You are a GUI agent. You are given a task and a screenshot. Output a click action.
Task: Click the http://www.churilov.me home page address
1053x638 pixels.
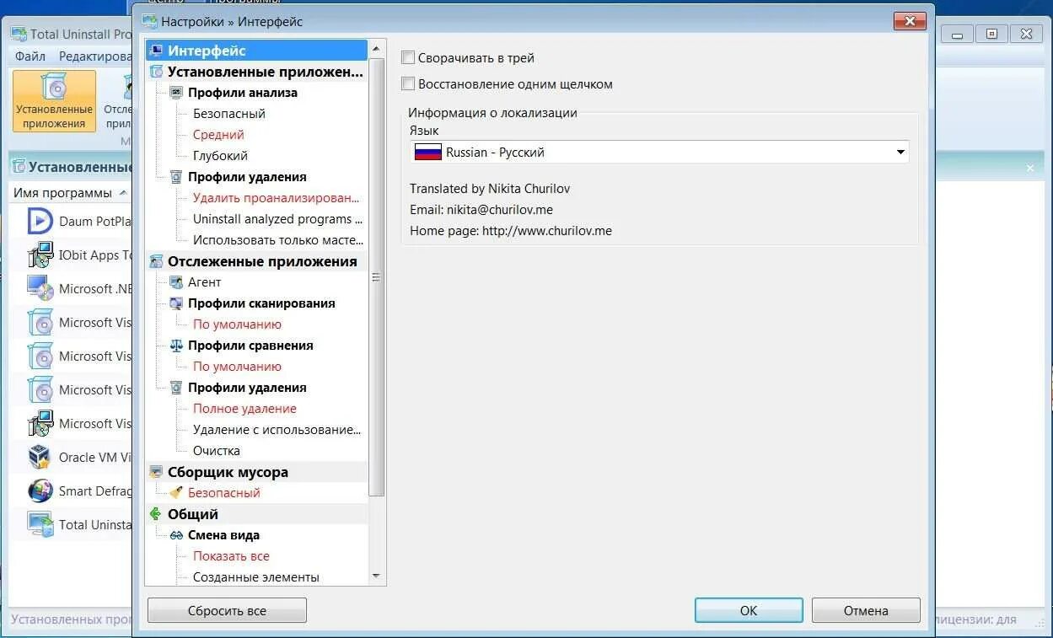tap(547, 231)
